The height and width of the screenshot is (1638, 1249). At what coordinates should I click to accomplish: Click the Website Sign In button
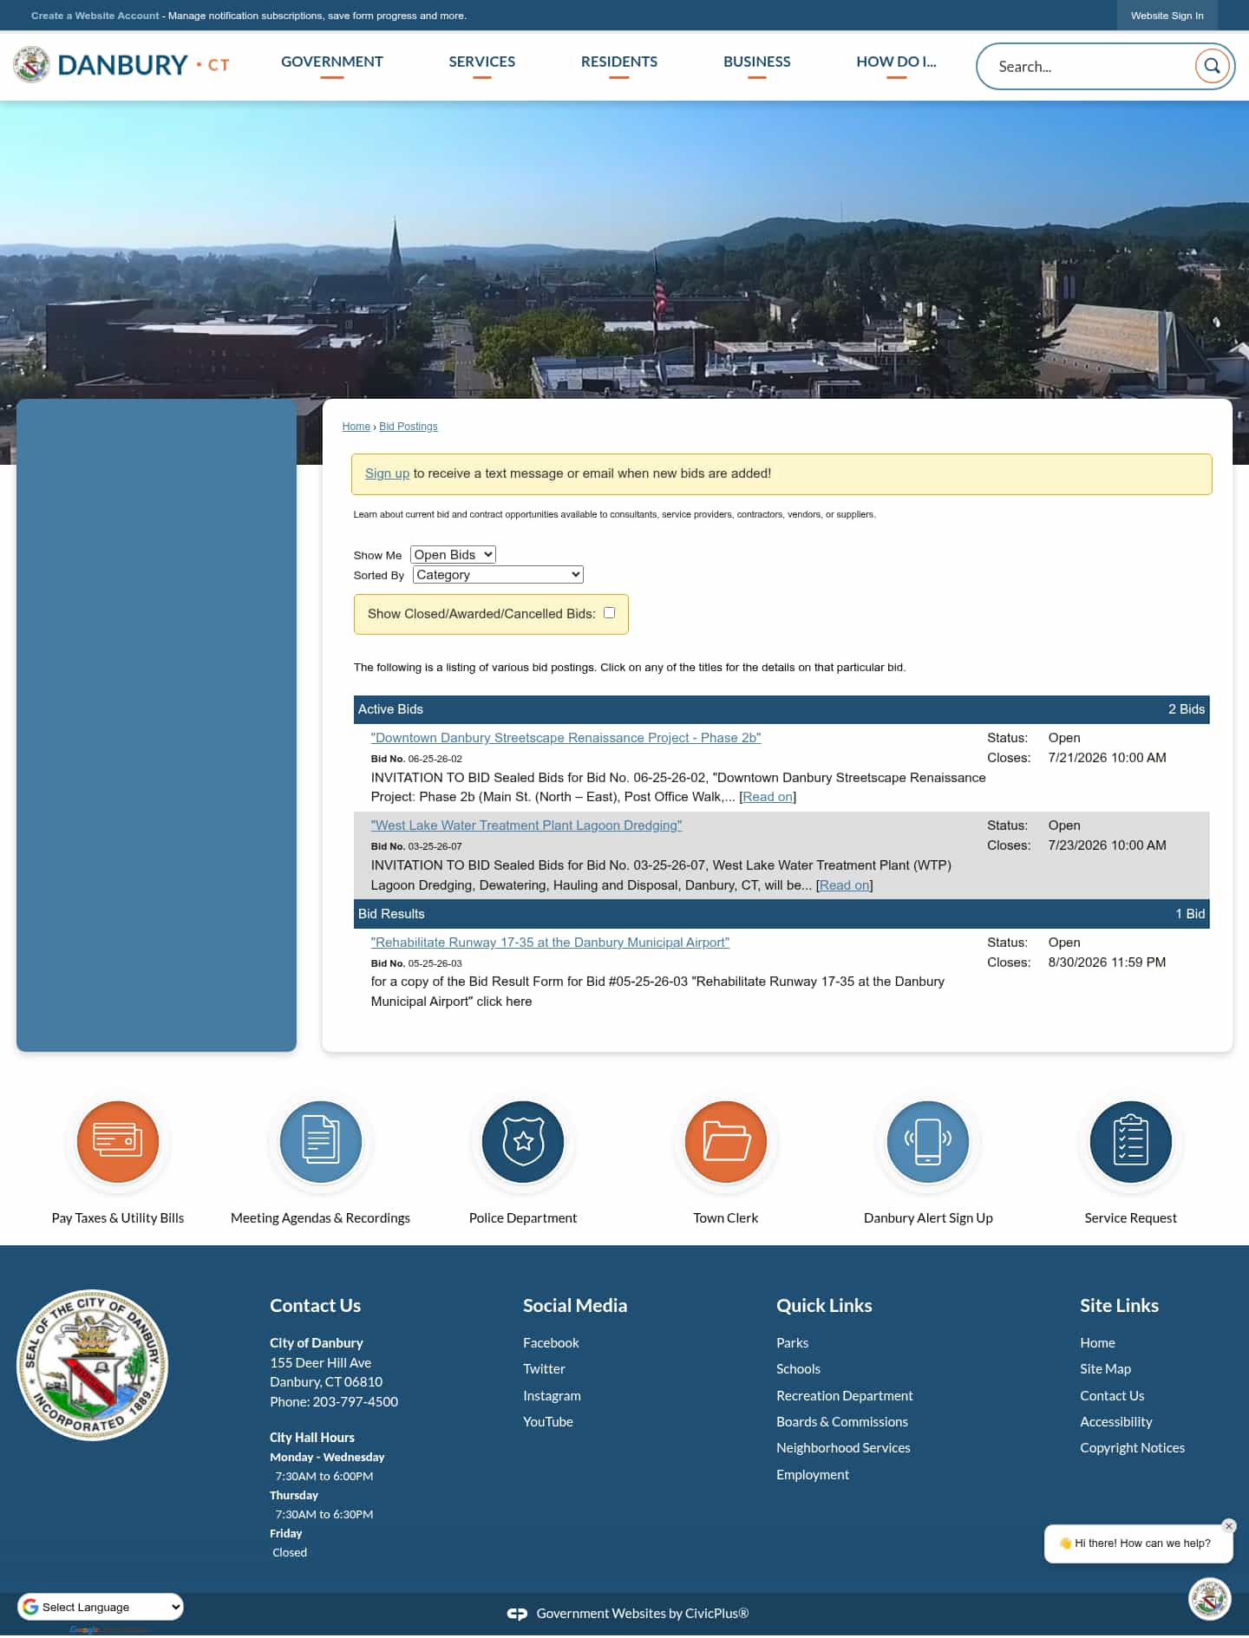coord(1167,16)
